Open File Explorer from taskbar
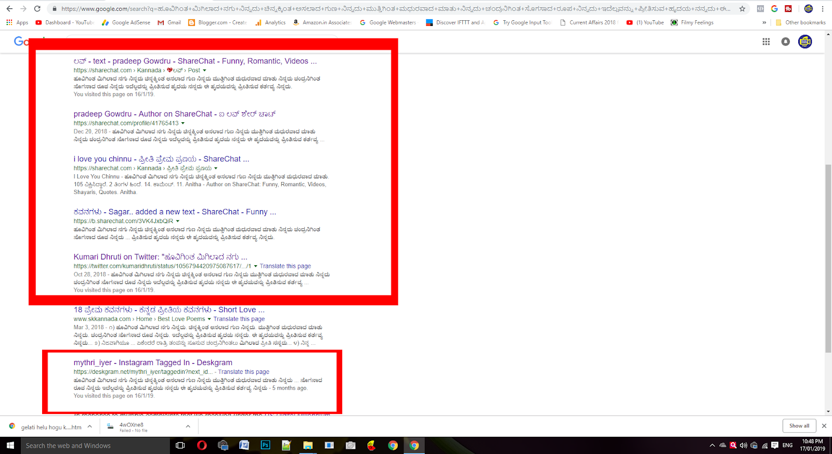Viewport: 832px width, 454px height. 308,446
